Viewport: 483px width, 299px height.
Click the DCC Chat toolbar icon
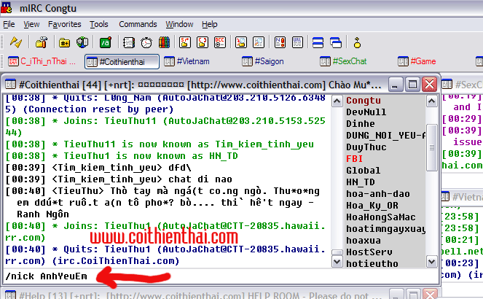203,42
